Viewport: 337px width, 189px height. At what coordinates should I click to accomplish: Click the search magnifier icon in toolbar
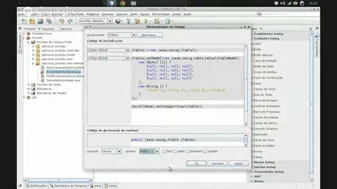[260, 14]
